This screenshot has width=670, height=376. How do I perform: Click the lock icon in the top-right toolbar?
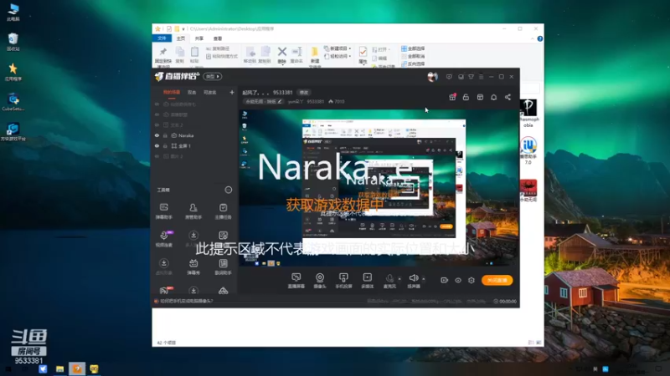[466, 97]
